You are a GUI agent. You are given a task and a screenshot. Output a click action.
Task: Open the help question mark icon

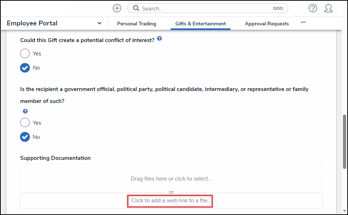pyautogui.click(x=313, y=8)
